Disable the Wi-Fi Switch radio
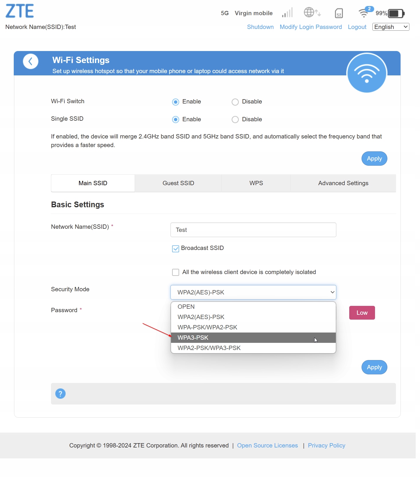The image size is (420, 477). [x=235, y=102]
